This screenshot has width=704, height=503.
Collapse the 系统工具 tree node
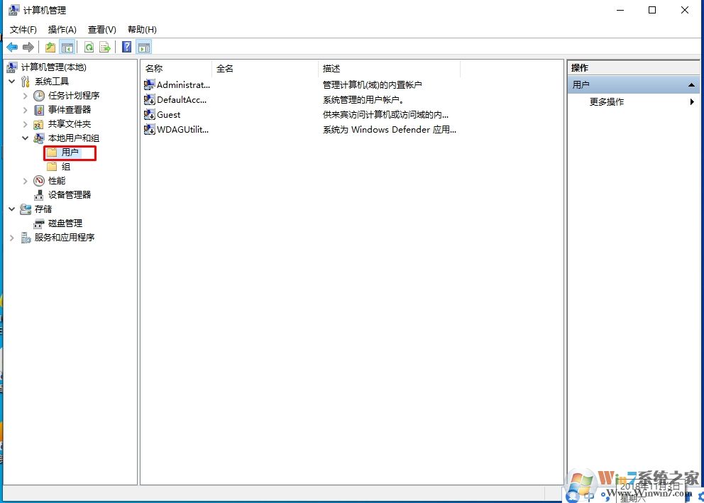click(11, 81)
